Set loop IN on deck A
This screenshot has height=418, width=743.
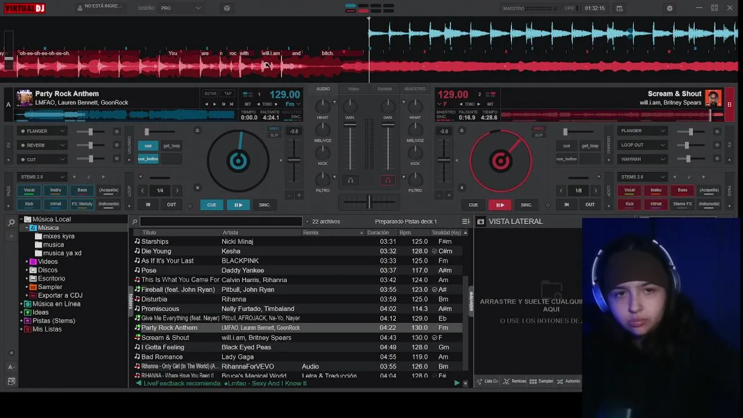(x=148, y=205)
